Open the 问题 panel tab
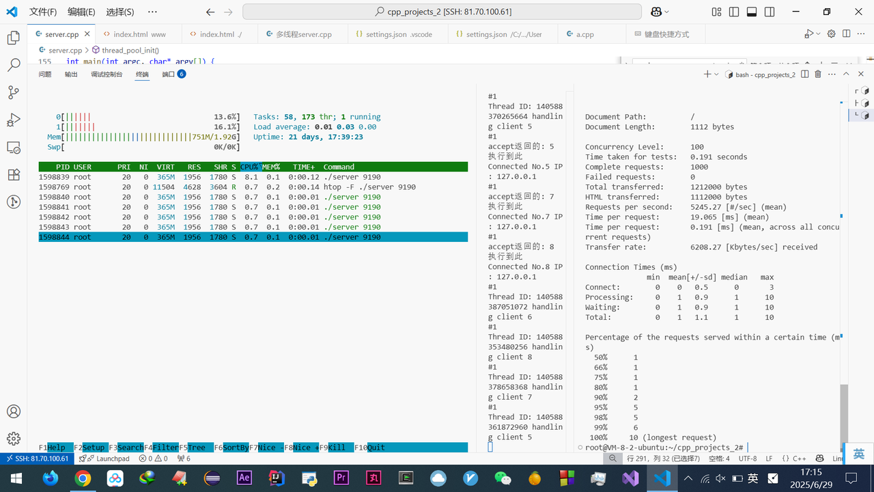The image size is (874, 492). (x=45, y=74)
